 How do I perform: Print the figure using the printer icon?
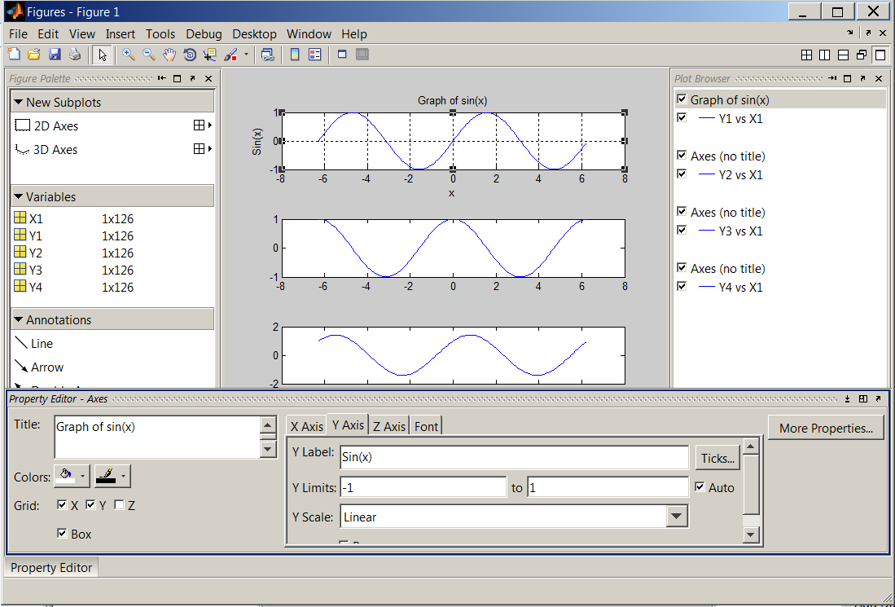(x=75, y=55)
